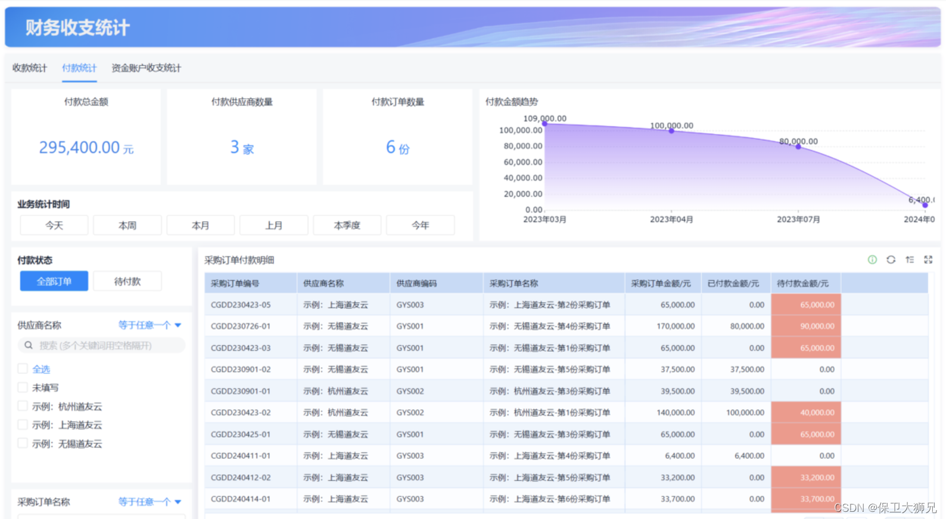Click 100,000.00 data point on trend chart

tap(671, 130)
